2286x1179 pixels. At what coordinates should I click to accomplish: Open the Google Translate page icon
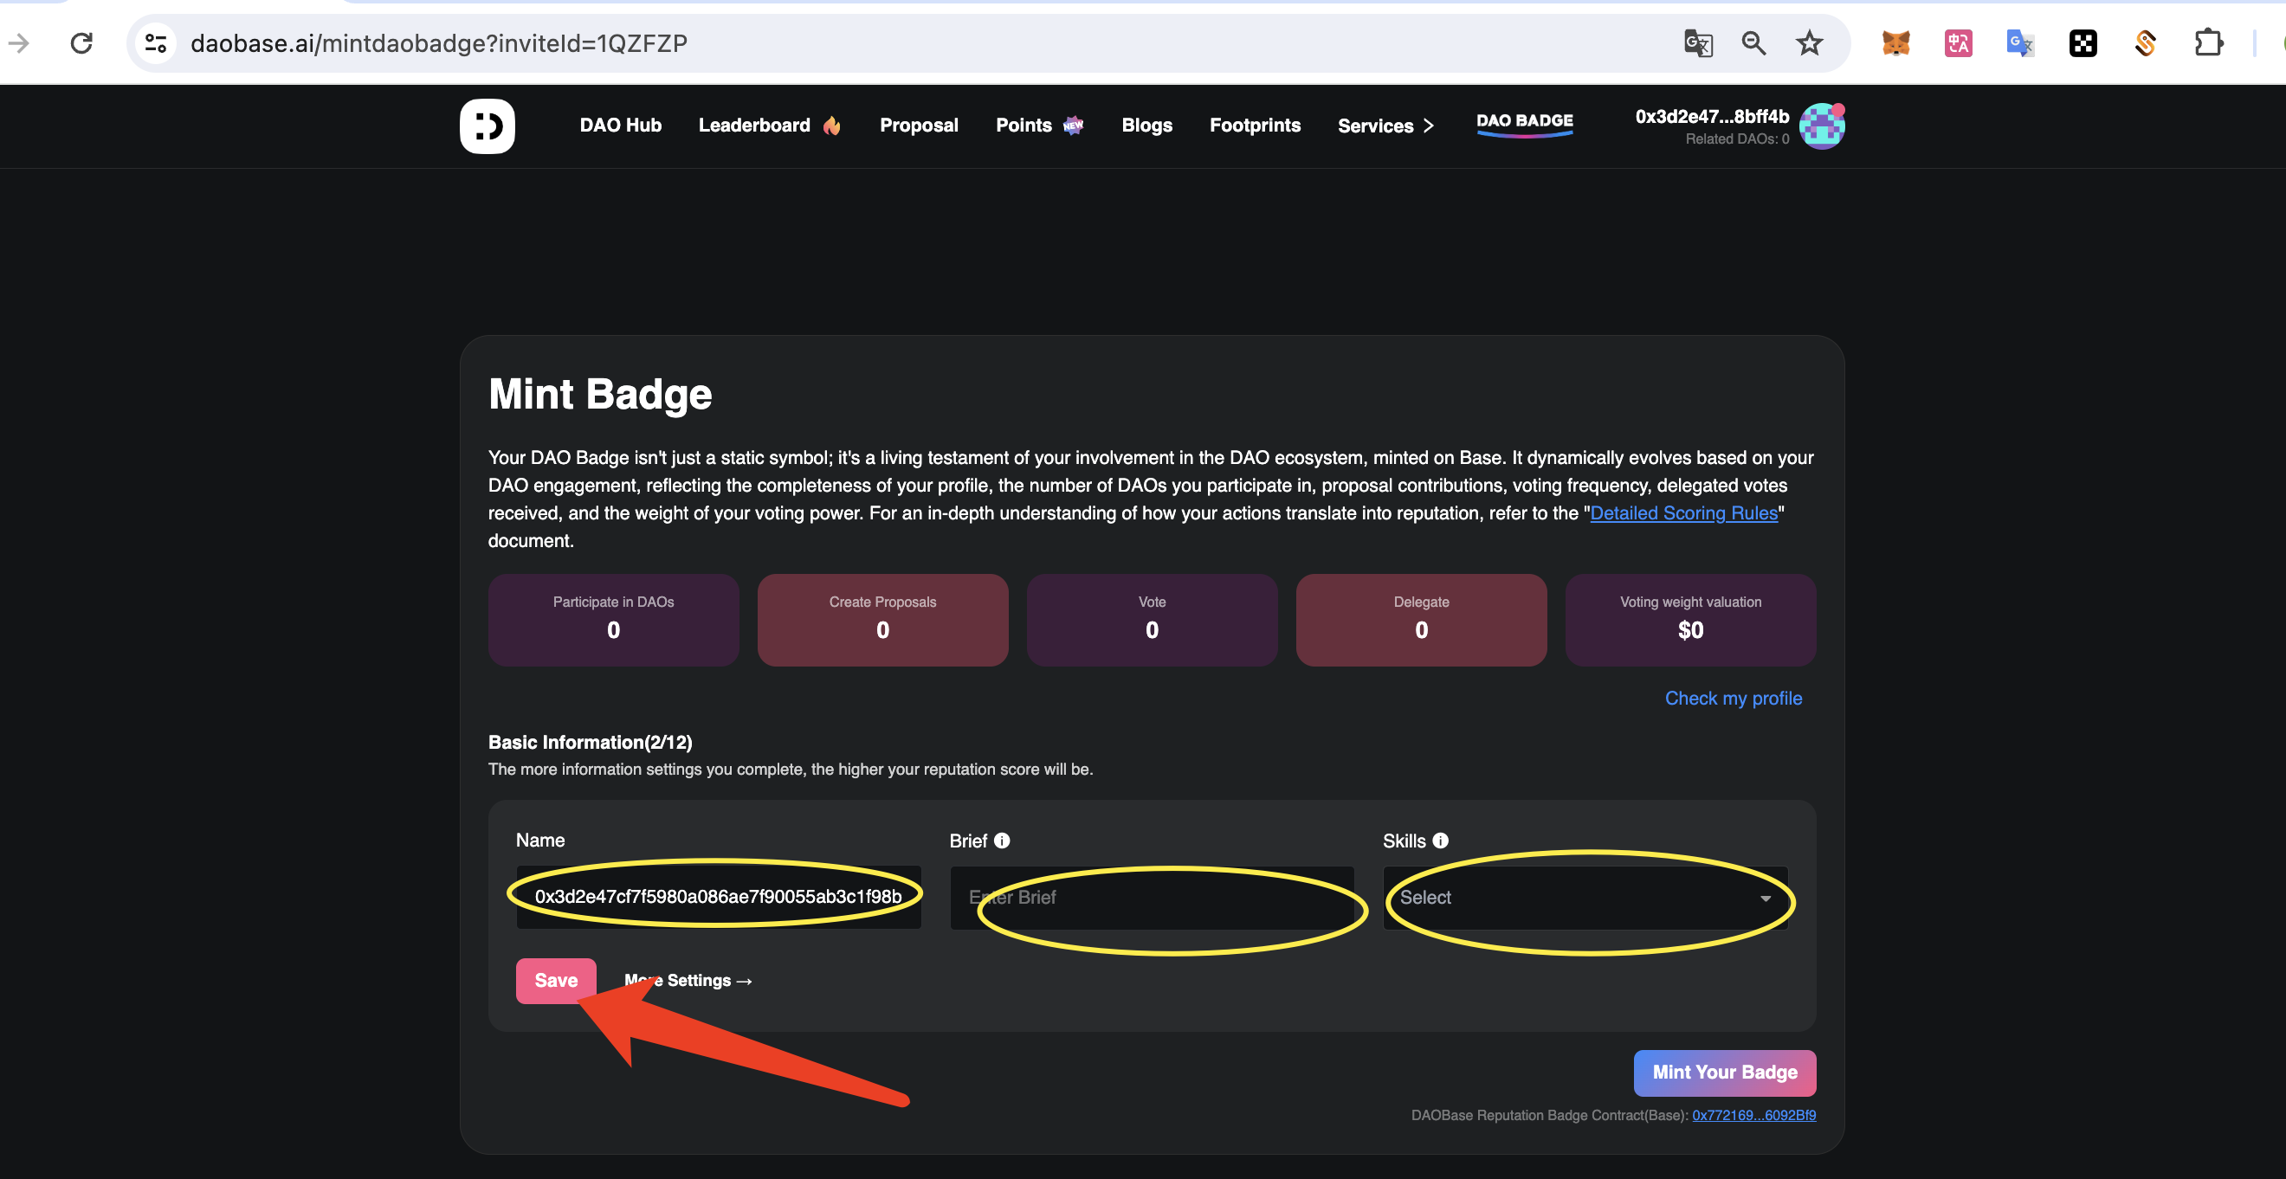pyautogui.click(x=1698, y=42)
